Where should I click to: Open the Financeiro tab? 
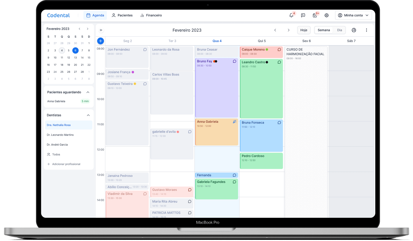click(151, 15)
